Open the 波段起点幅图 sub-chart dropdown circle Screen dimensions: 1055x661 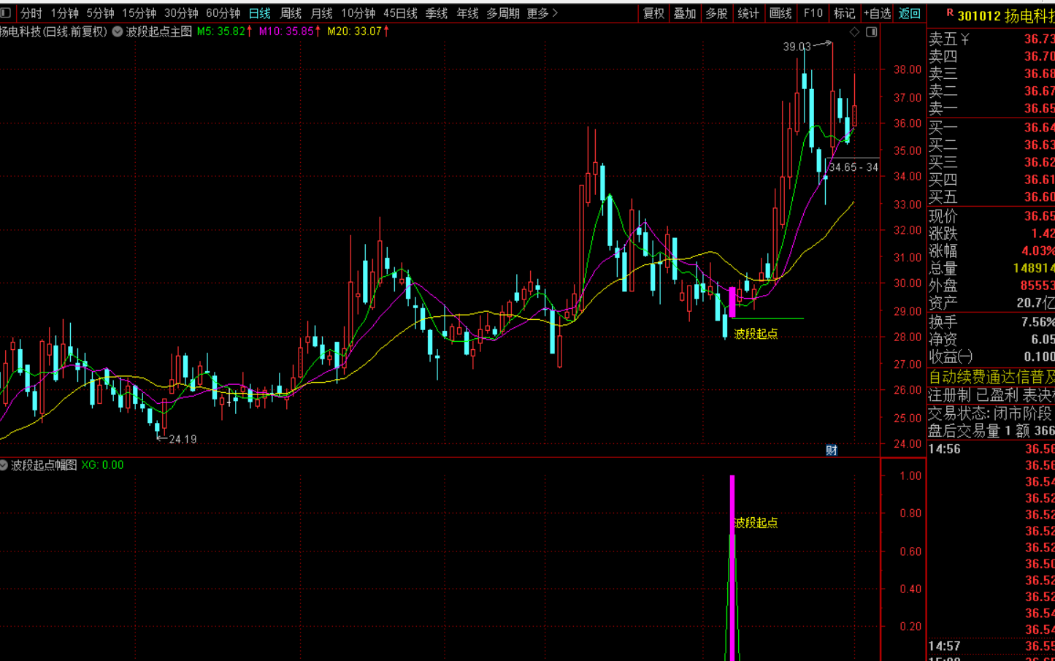(x=4, y=465)
